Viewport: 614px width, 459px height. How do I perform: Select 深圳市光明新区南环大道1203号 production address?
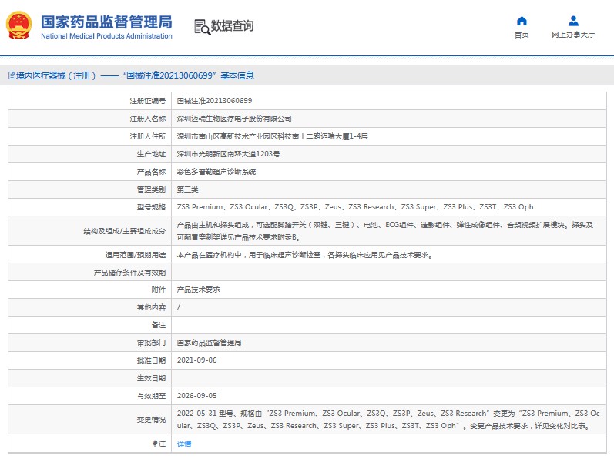[x=228, y=154]
